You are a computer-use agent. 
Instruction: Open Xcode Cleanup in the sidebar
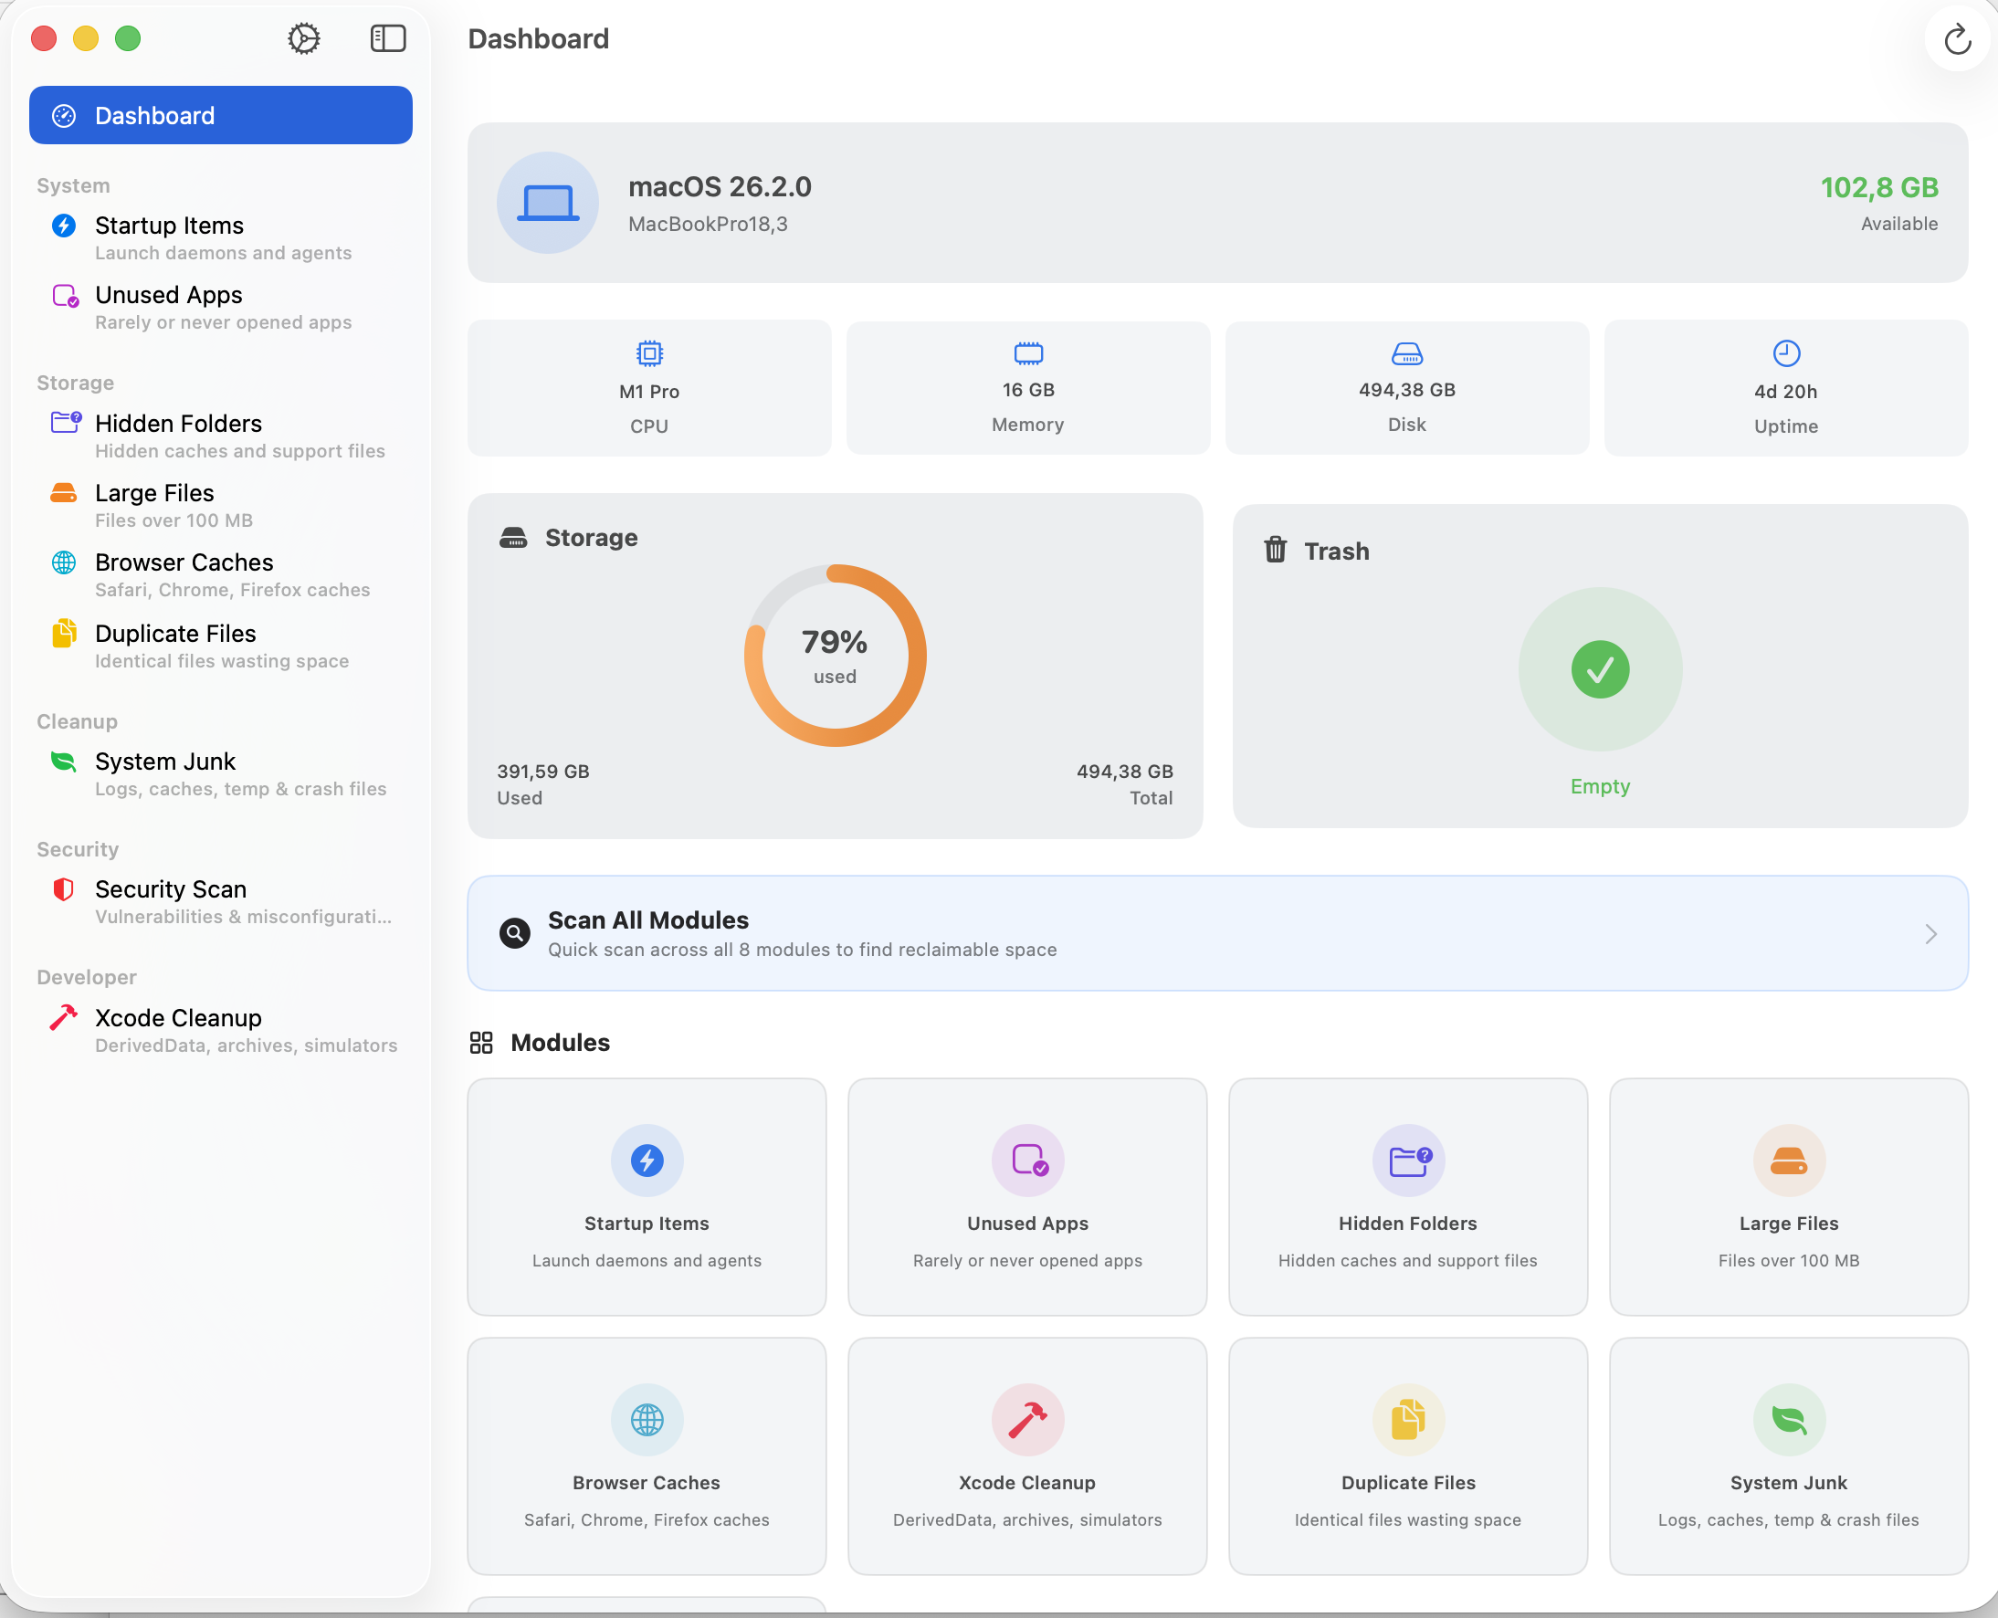tap(221, 1031)
